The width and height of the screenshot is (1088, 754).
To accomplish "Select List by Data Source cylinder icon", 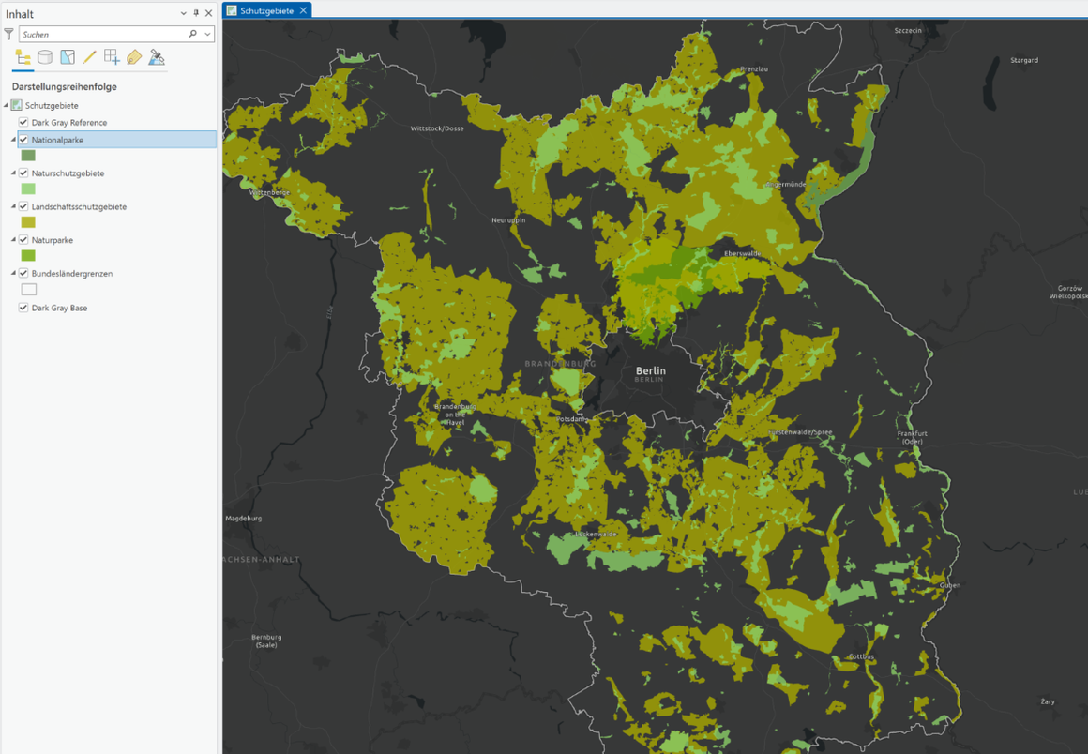I will [x=45, y=57].
